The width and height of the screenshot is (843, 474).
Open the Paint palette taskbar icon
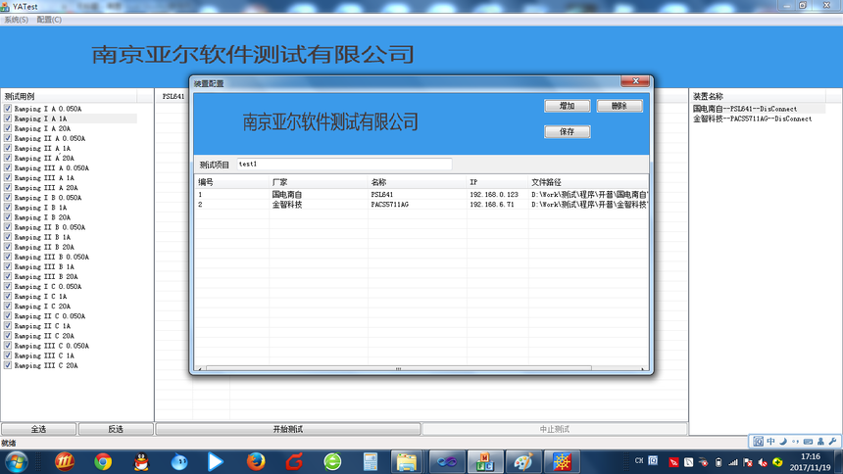pos(523,460)
